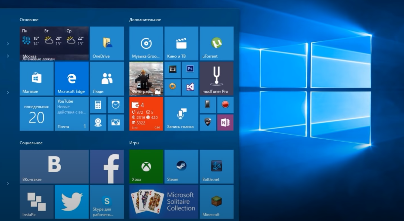Open the понедельник 20 calendar tile

coord(37,114)
